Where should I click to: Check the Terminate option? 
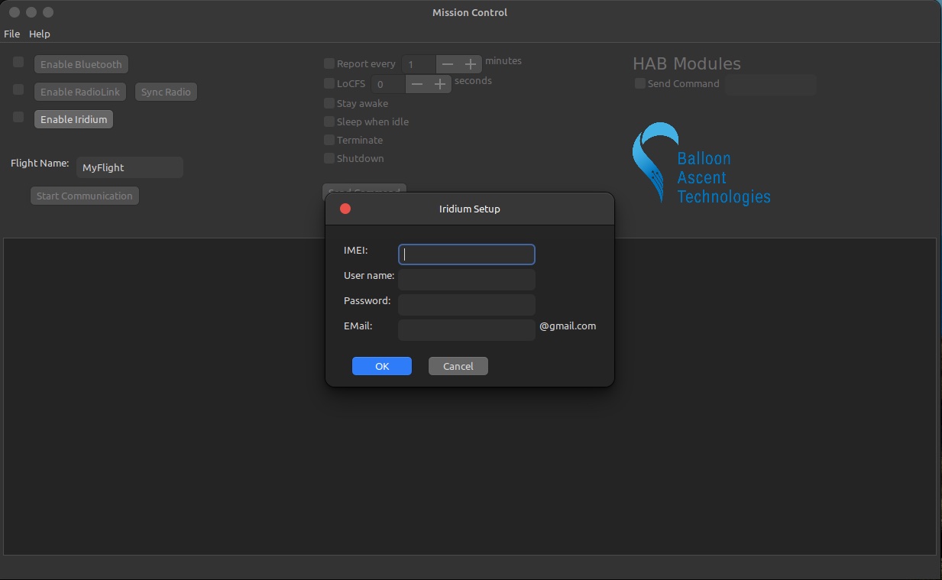click(x=329, y=140)
